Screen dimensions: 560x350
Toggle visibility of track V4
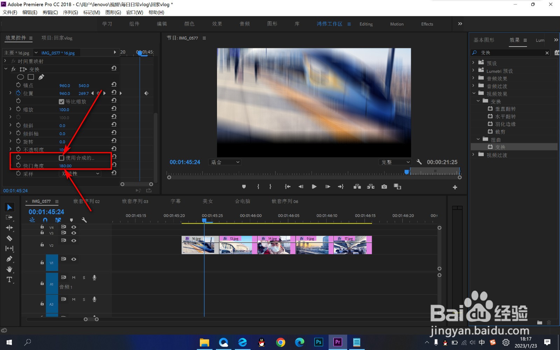click(74, 227)
